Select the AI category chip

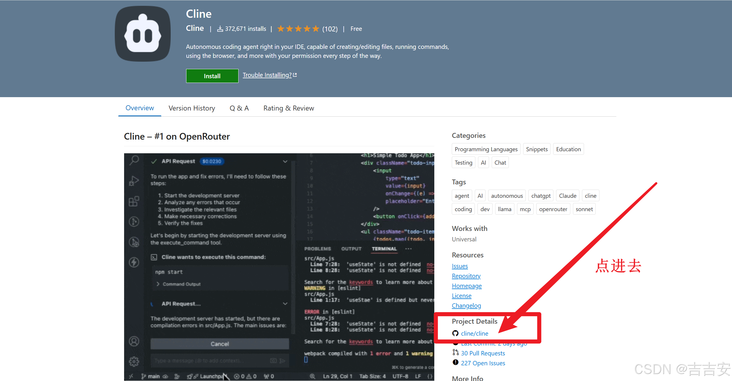coord(483,163)
